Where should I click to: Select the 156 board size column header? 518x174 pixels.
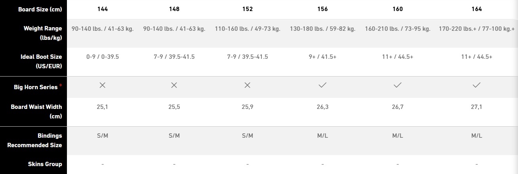pos(322,9)
